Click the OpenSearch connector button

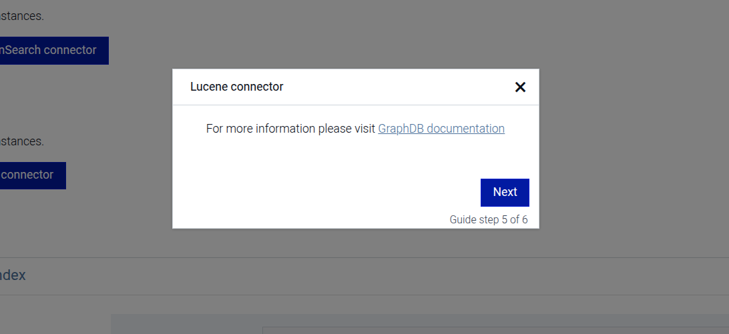point(53,51)
